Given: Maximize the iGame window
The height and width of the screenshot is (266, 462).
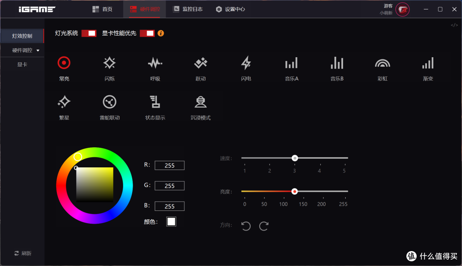Looking at the screenshot, I should pyautogui.click(x=440, y=9).
